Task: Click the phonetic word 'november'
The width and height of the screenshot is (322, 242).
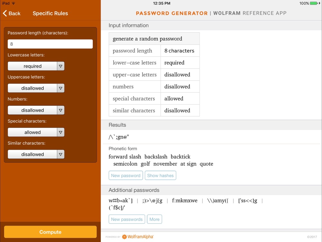Action: [165, 164]
